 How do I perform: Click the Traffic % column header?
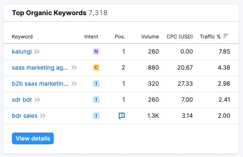(210, 37)
